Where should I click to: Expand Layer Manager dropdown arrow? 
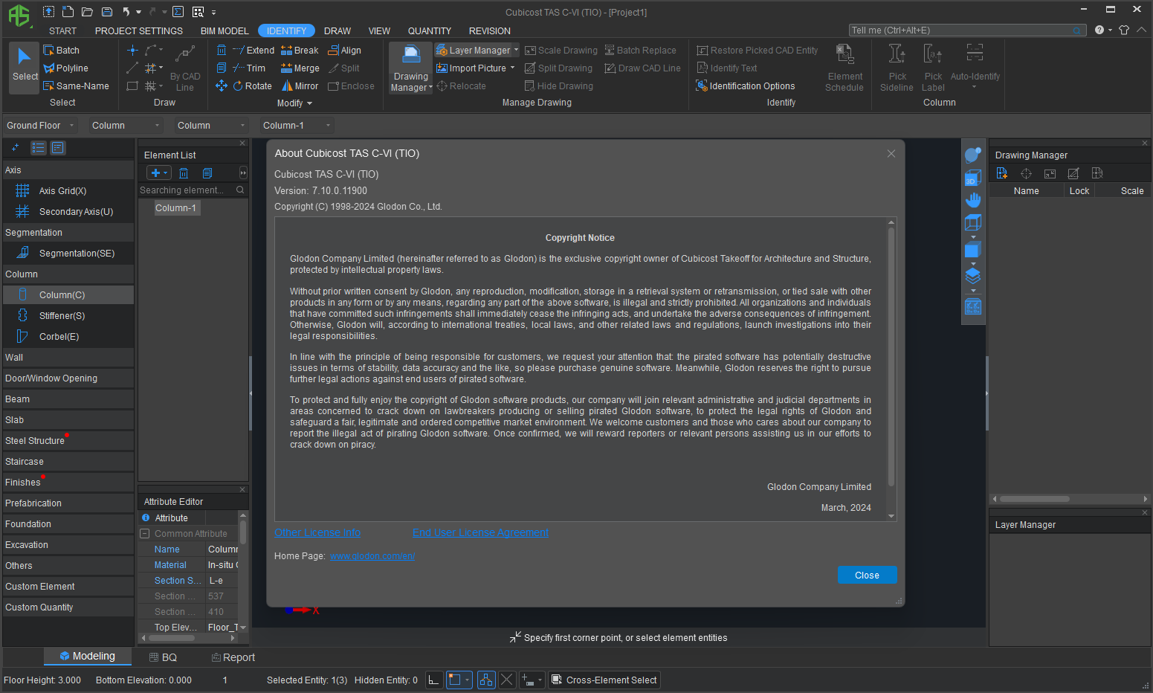pyautogui.click(x=517, y=51)
